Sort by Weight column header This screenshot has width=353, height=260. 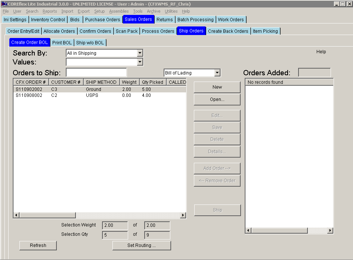click(129, 82)
